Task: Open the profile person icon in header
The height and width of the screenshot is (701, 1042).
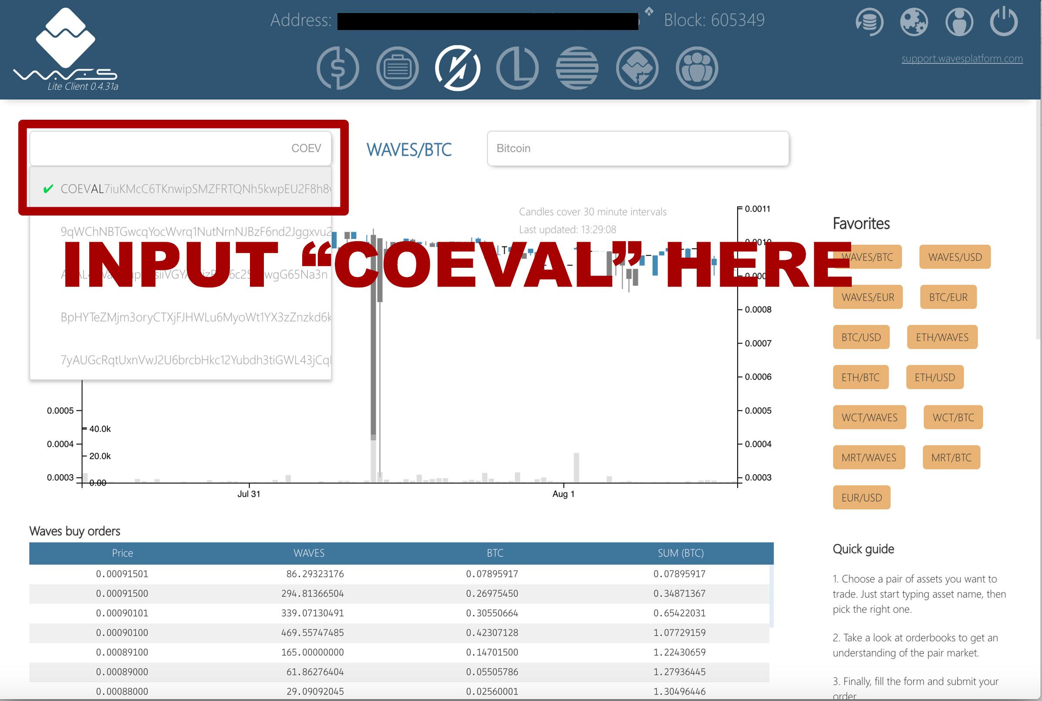Action: point(959,21)
